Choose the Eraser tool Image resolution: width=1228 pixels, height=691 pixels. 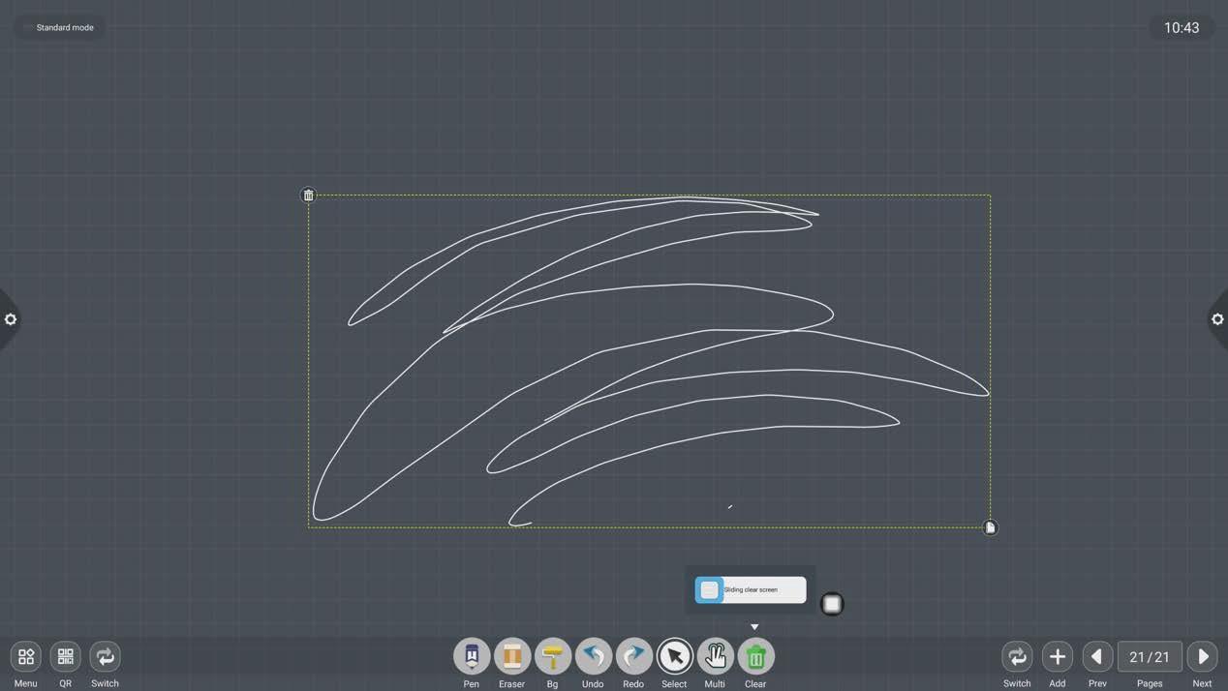(512, 656)
